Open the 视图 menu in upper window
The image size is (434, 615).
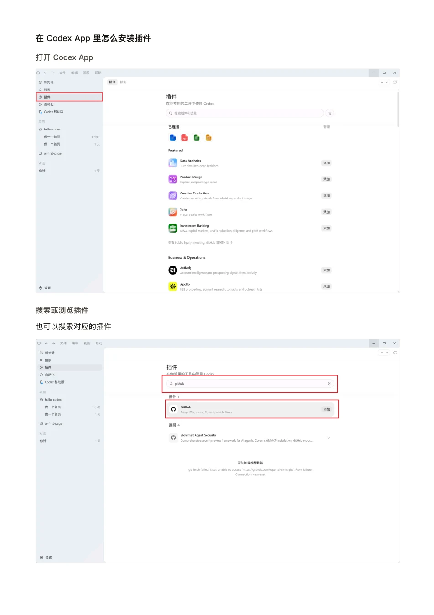tap(86, 73)
